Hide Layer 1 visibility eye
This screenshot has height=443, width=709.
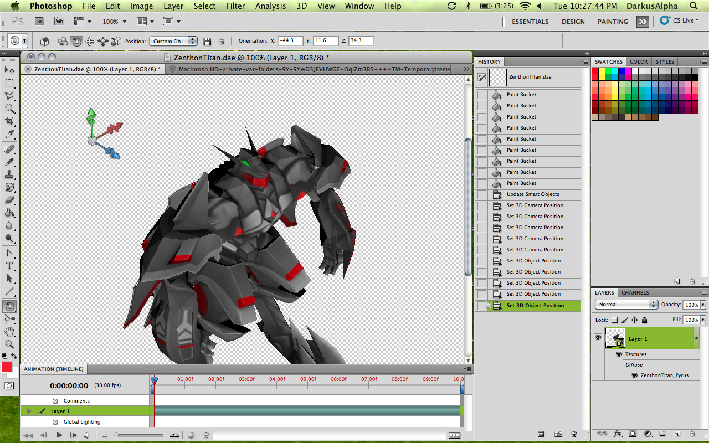(598, 338)
